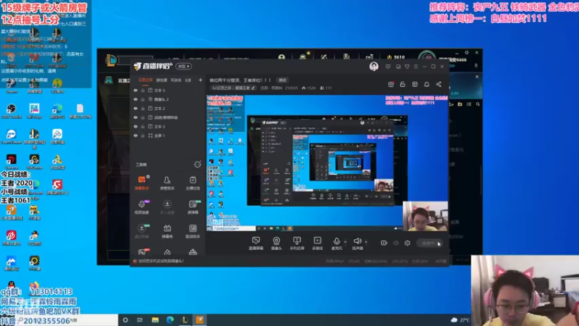Image resolution: width=579 pixels, height=326 pixels.
Task: Open the layout grid icon above preview
Action: (415, 84)
